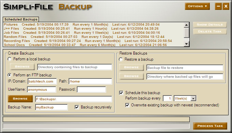The image size is (232, 133).
Task: Toggle the Schedule this backup checkbox
Action: tap(121, 93)
